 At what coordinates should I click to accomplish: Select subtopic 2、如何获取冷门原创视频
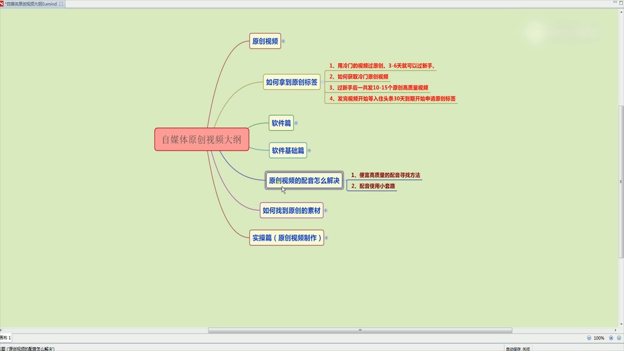359,77
